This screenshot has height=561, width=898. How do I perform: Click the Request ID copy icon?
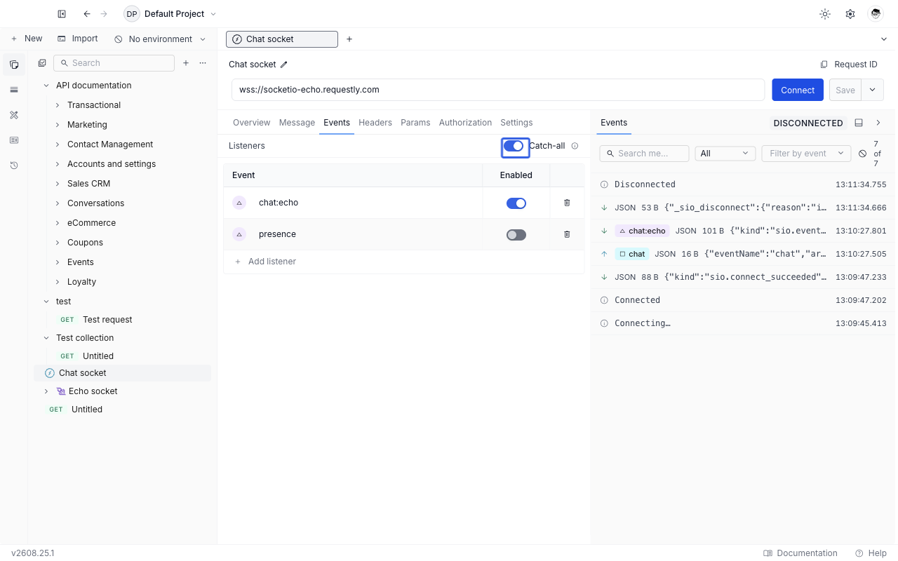824,65
